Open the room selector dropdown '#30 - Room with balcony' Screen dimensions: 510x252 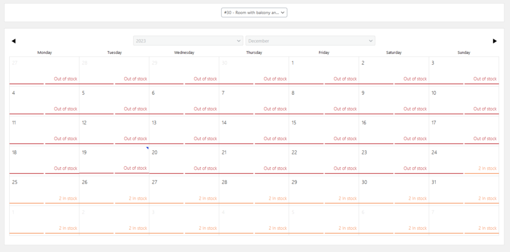pos(254,12)
